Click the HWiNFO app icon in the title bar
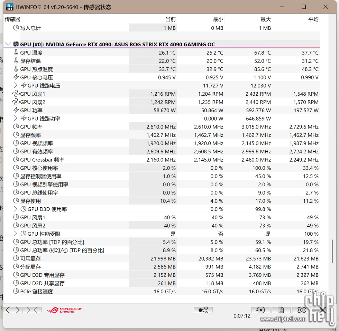The height and width of the screenshot is (331, 339). point(10,7)
